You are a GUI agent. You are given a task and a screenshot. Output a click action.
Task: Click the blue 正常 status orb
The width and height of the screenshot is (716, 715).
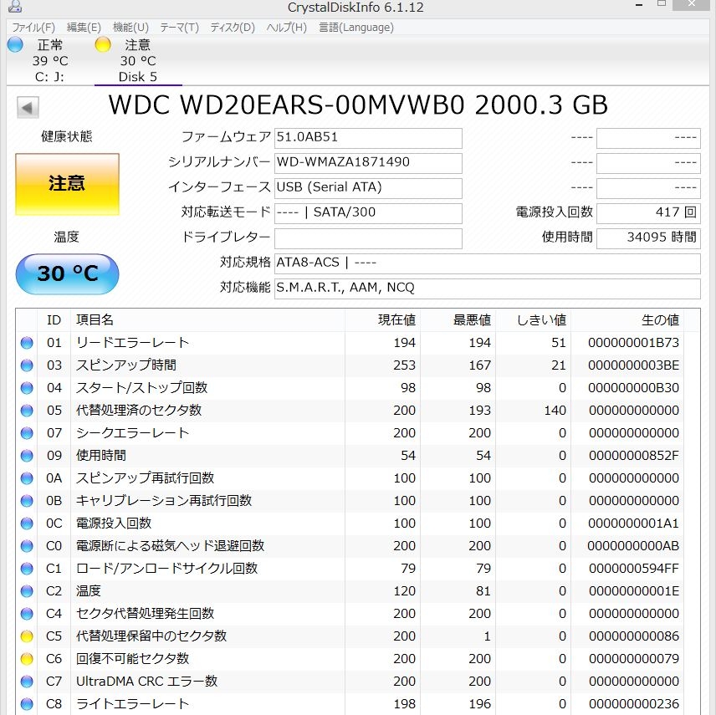15,45
